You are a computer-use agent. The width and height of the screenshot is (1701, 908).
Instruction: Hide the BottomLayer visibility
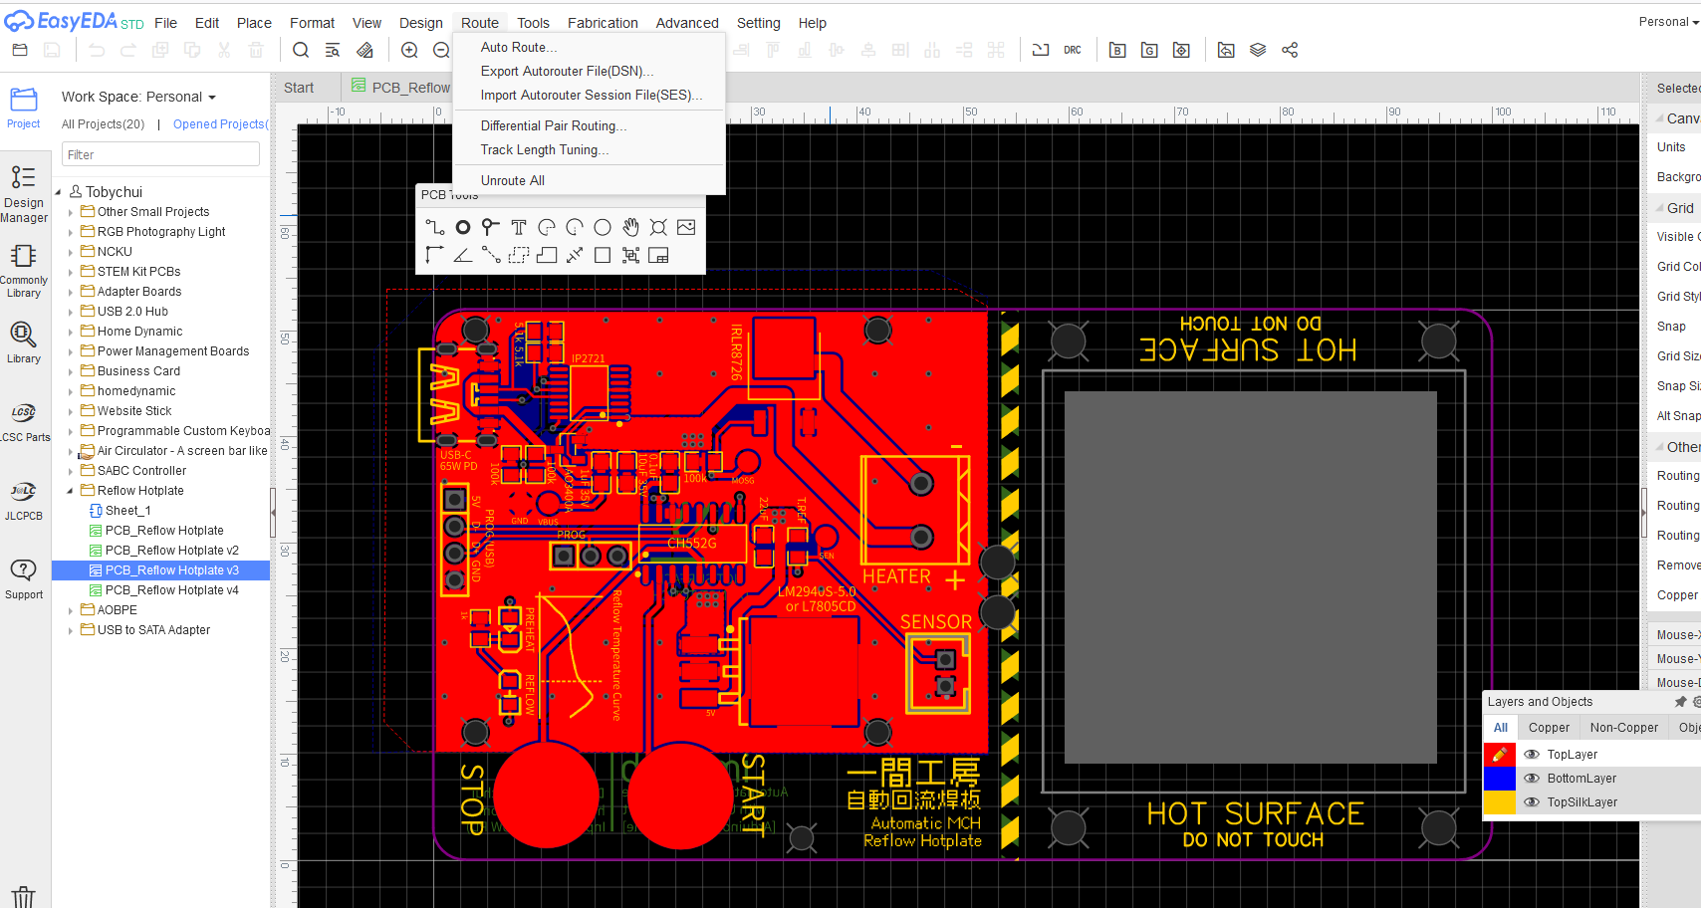pyautogui.click(x=1533, y=778)
